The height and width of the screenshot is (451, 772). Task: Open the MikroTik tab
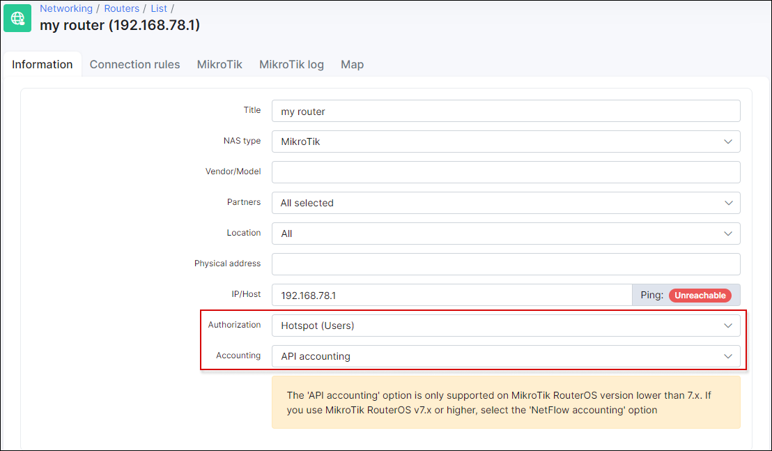click(219, 64)
